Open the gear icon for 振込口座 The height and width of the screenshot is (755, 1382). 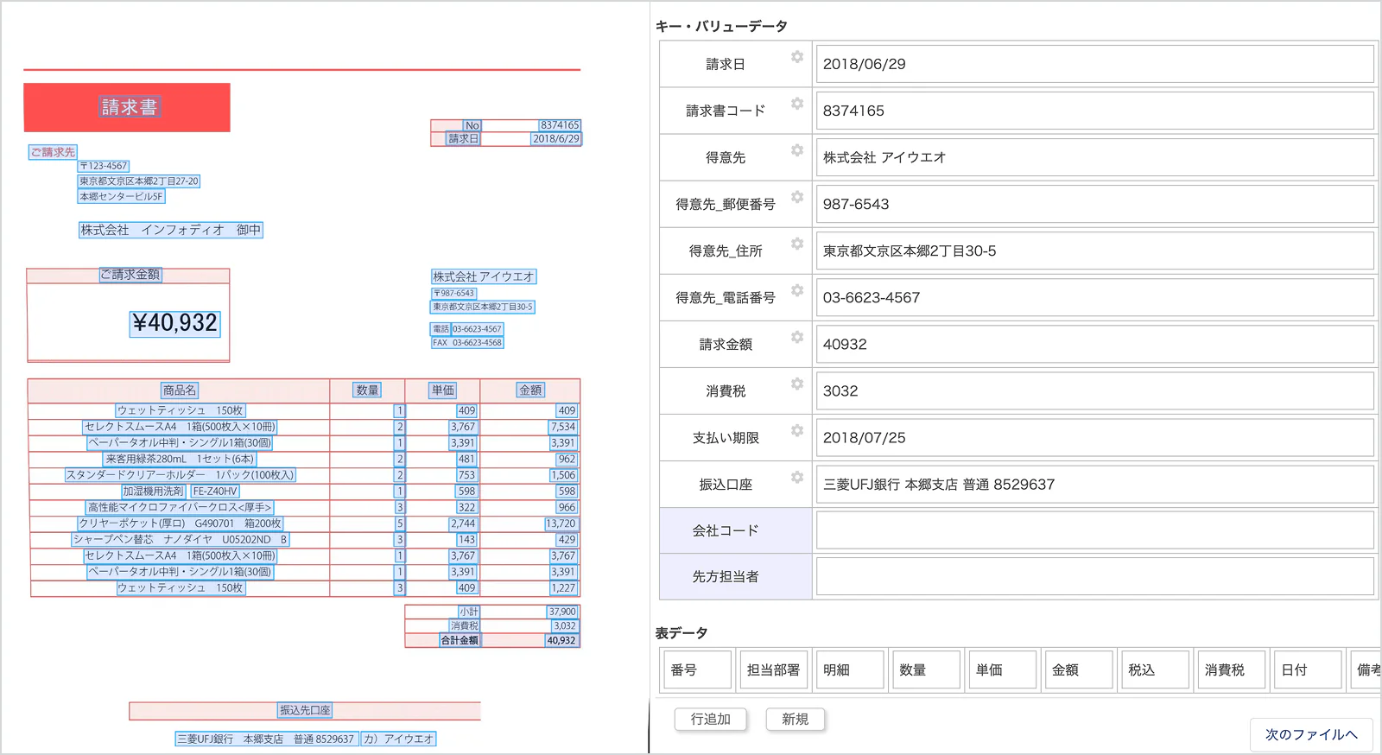click(796, 477)
